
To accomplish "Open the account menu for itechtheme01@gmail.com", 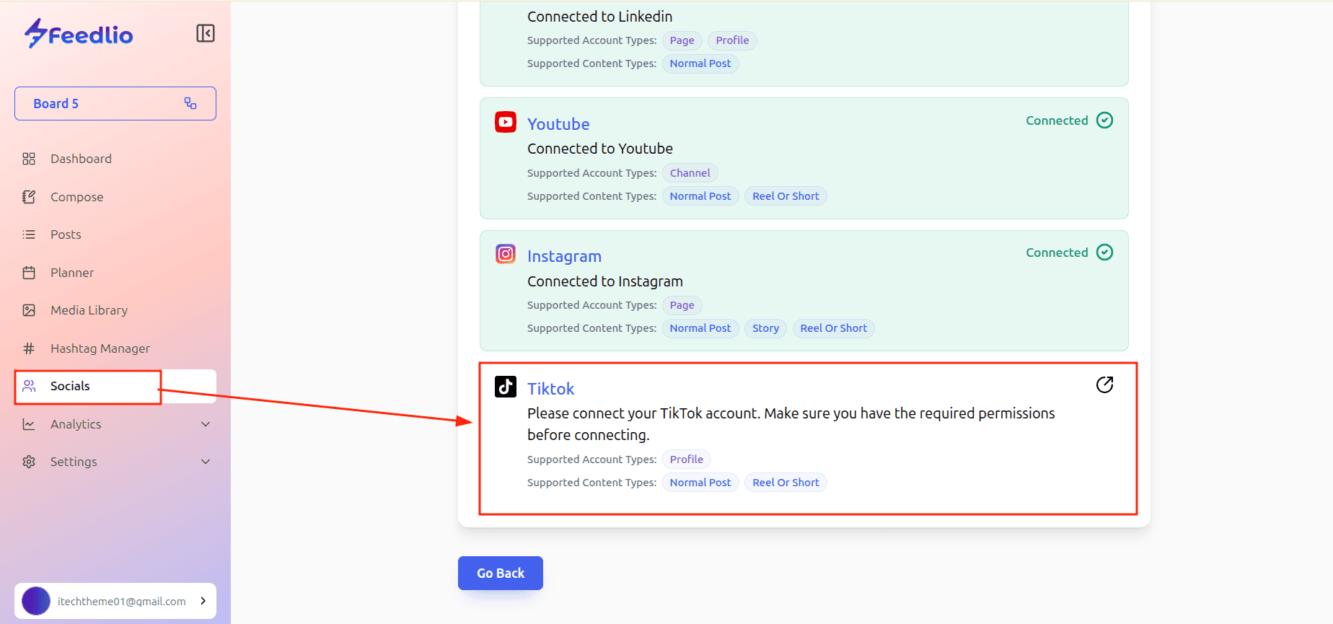I will click(x=115, y=601).
